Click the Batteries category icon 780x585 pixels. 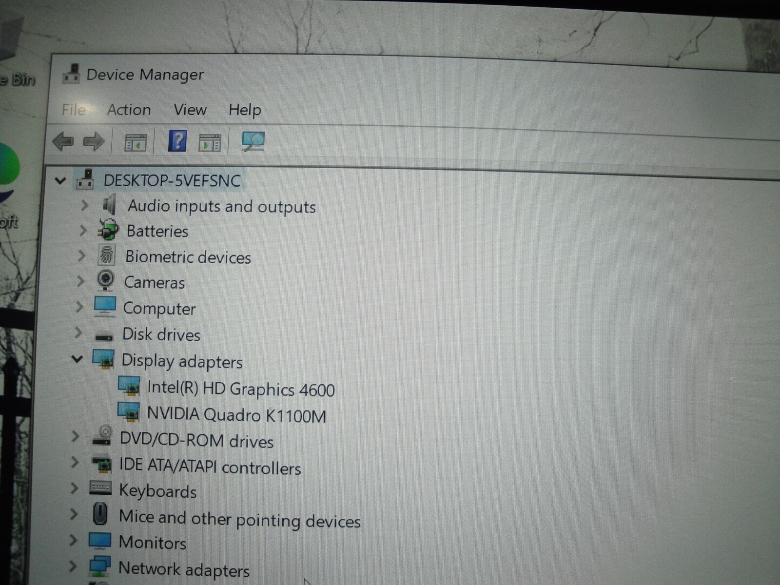tap(108, 230)
